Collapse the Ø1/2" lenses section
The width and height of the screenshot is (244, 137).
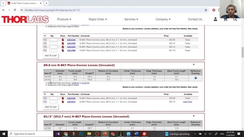(194, 116)
